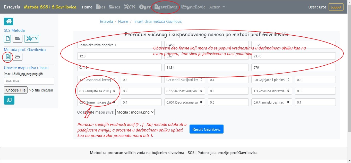Click the Metoda prof. Gavrilovica sidebar heading
This screenshot has height=163, width=351.
(x=25, y=50)
